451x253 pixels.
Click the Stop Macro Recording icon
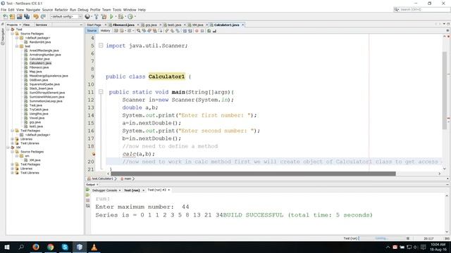(202, 31)
